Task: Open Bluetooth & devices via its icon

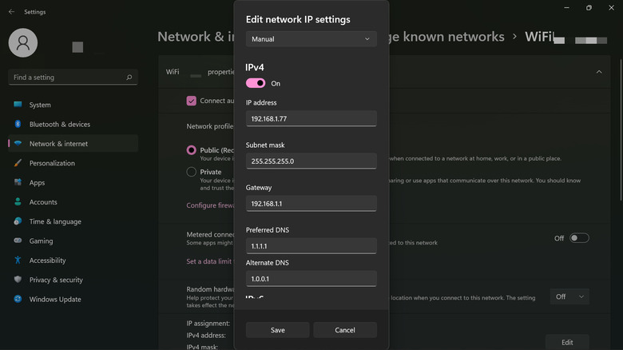Action: [18, 125]
